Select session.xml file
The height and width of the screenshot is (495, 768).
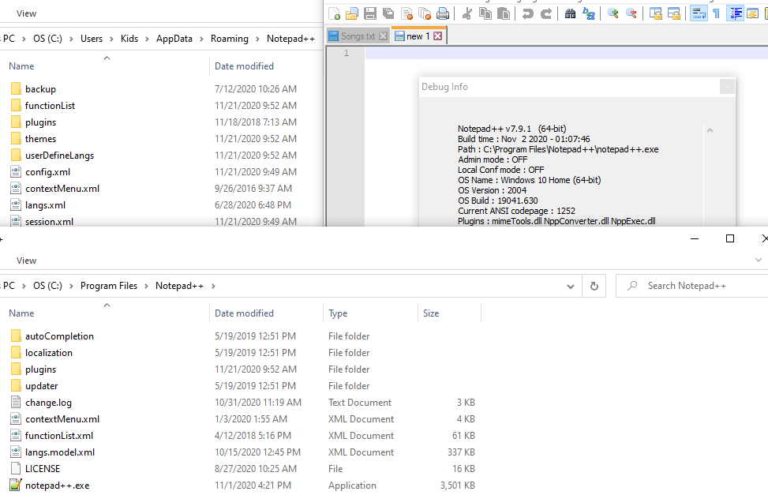click(49, 222)
